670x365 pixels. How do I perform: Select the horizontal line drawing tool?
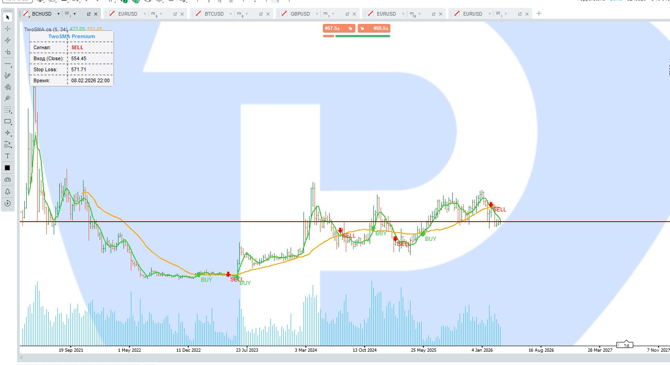click(7, 64)
